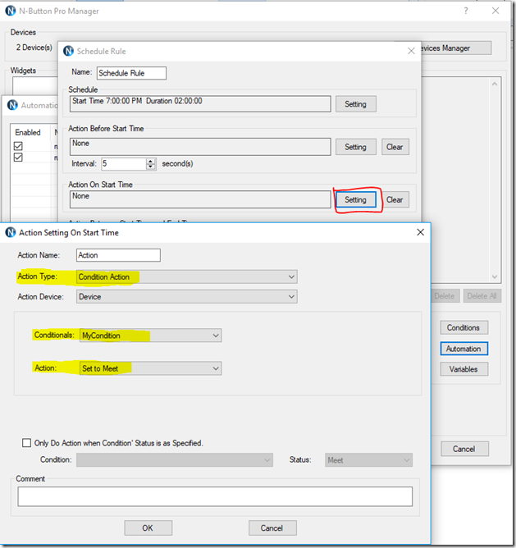Open the Action Device dropdown
This screenshot has height=548, width=516.
pos(187,297)
